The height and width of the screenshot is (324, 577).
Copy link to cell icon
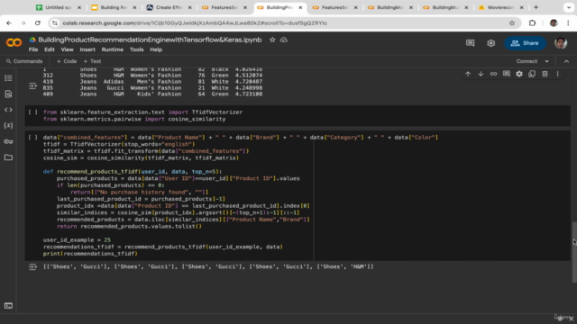click(493, 74)
